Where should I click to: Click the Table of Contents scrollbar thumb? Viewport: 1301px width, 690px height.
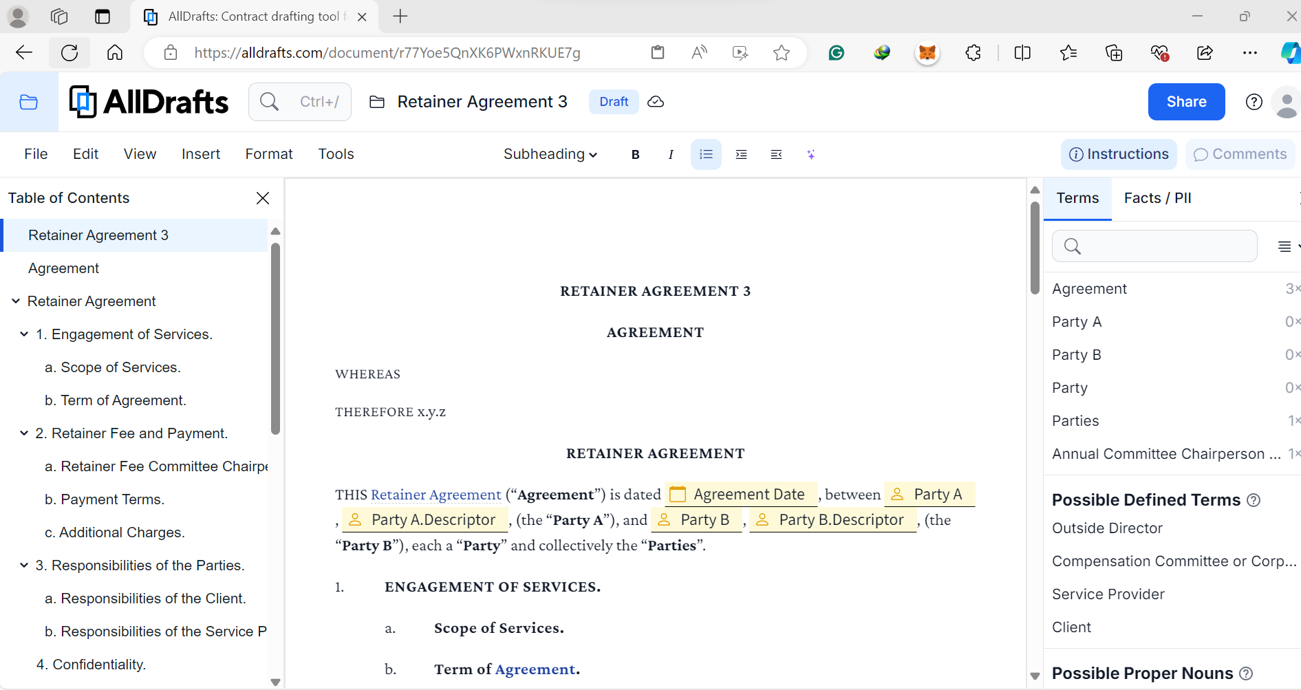click(275, 338)
